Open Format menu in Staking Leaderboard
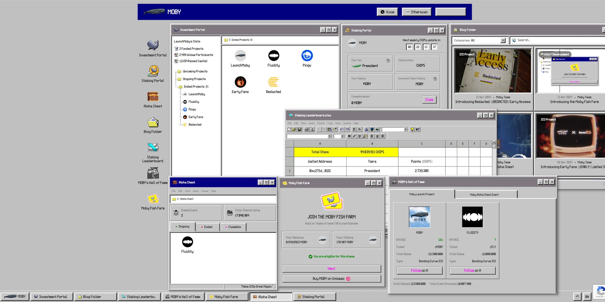The image size is (605, 302). coord(321,123)
